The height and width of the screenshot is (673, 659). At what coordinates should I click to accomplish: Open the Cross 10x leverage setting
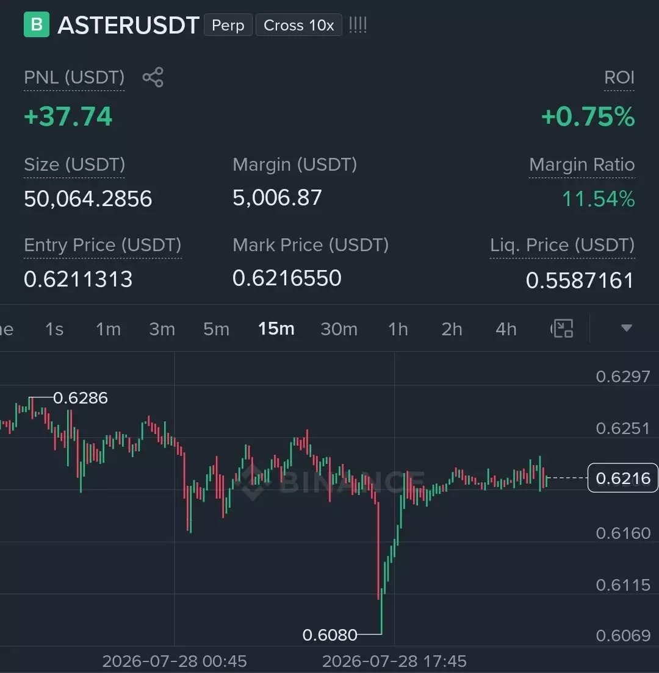(299, 25)
